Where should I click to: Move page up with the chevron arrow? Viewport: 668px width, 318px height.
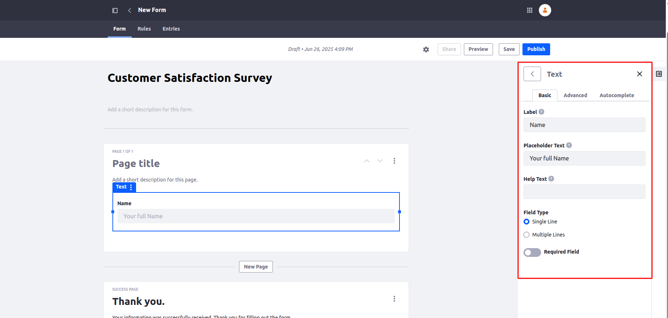[367, 161]
